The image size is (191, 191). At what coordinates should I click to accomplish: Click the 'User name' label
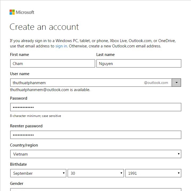tap(20, 74)
